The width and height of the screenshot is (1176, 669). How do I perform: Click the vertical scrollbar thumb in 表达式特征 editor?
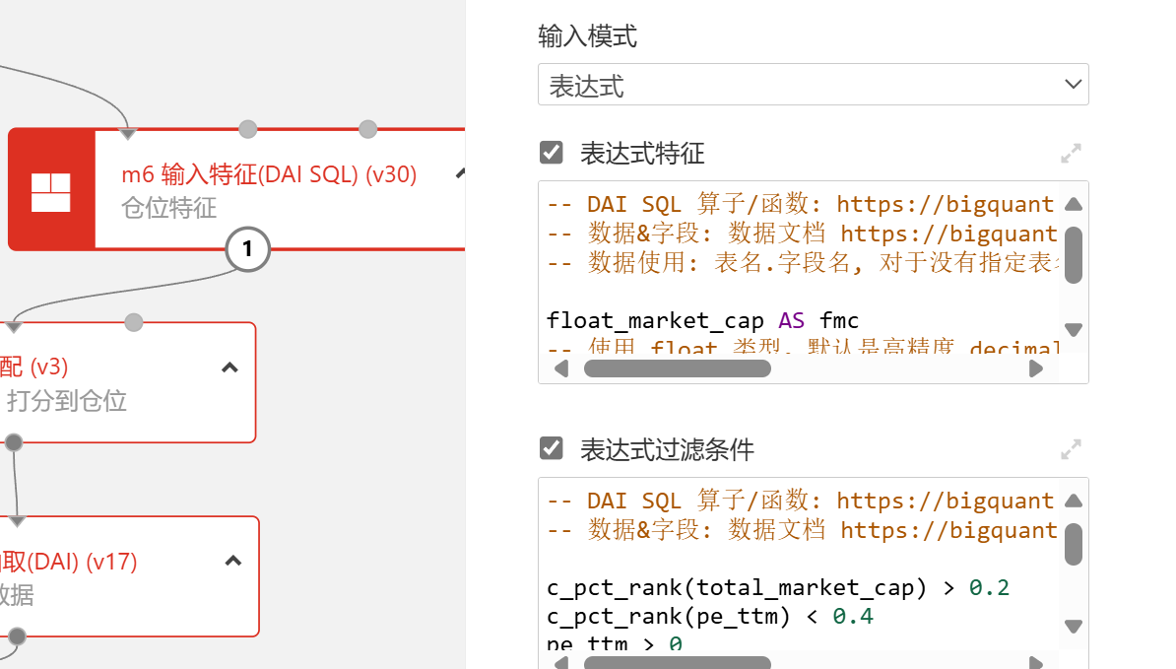1074,255
